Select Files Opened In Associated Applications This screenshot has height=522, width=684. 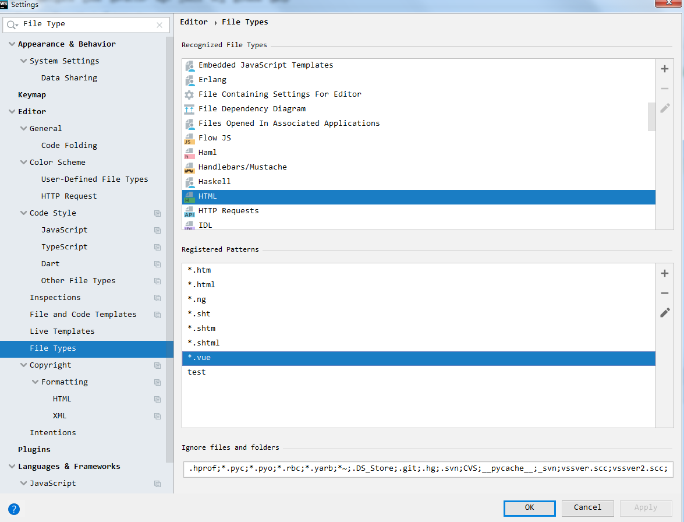click(x=419, y=124)
